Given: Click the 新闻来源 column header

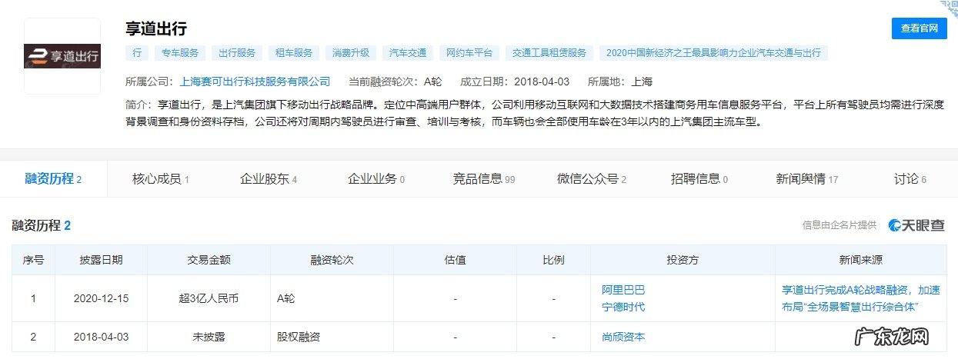Looking at the screenshot, I should [x=861, y=260].
